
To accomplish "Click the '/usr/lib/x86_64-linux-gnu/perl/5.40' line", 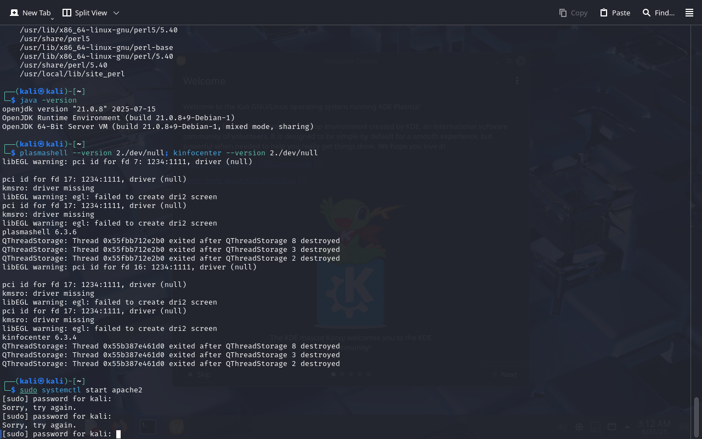I will (97, 57).
